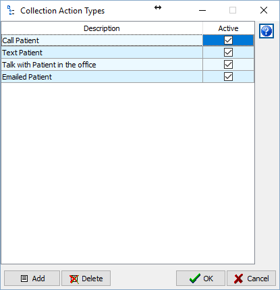Viewport: 280px width, 290px height.
Task: Disable Active for Talk with Patient in the office
Action: [228, 65]
